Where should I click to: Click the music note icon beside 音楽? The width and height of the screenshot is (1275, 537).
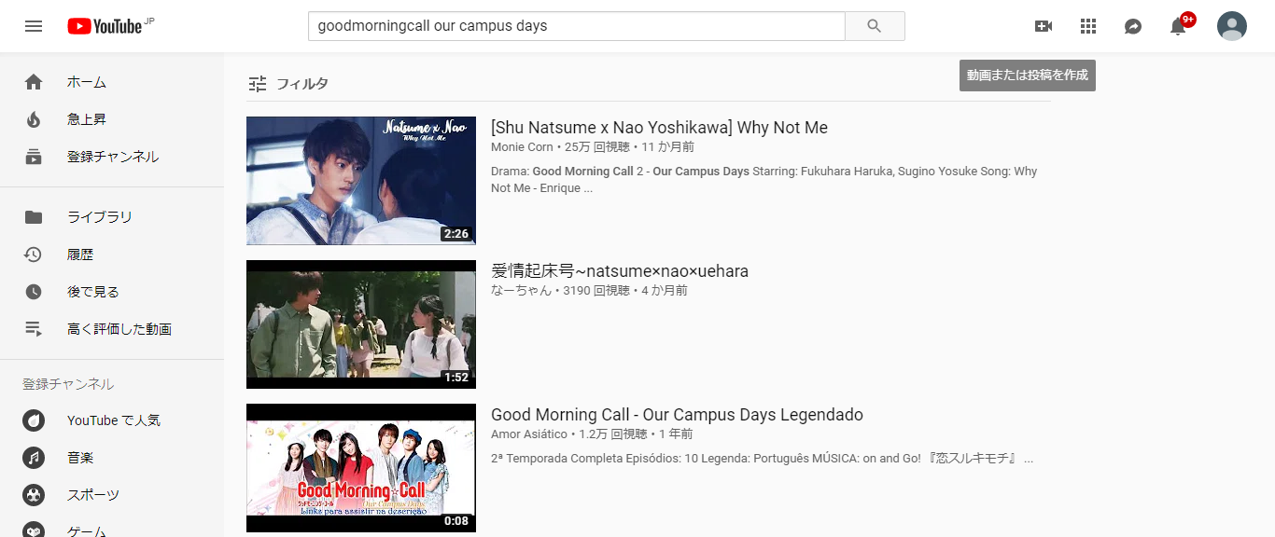[x=34, y=458]
